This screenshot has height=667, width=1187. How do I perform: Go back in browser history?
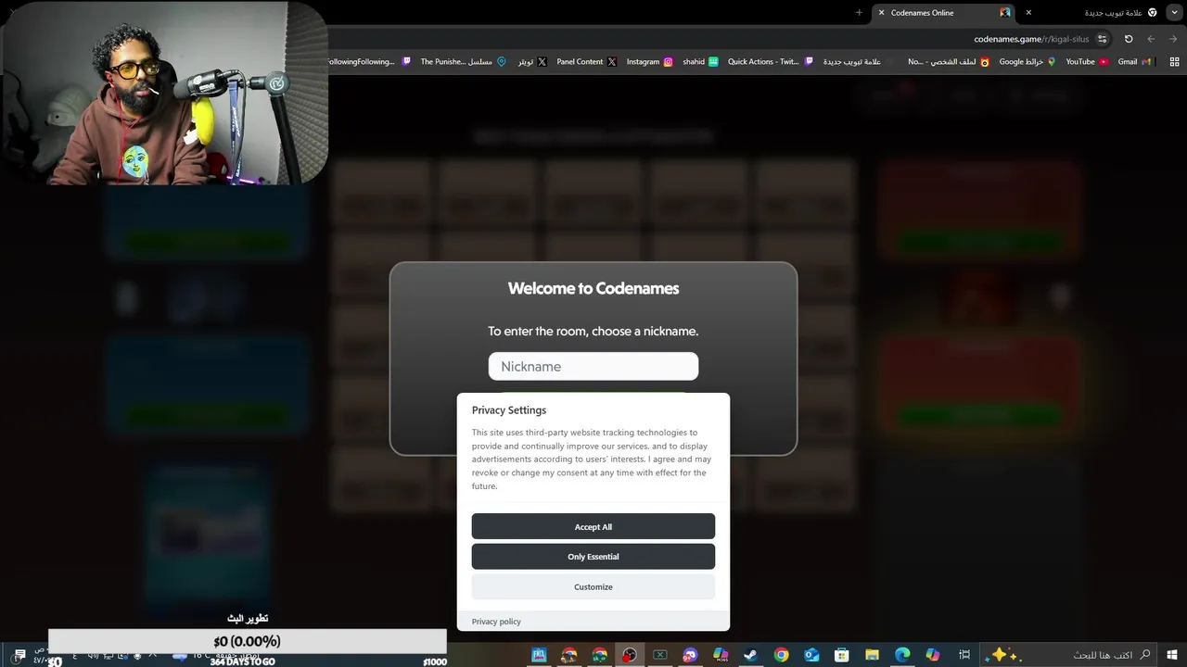[x=1174, y=39]
